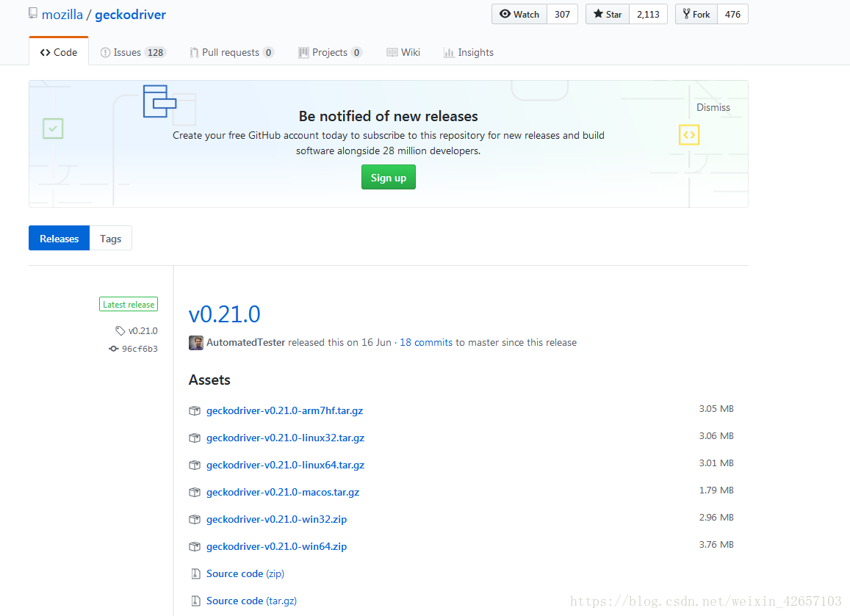View the Insights tab
Image resolution: width=850 pixels, height=616 pixels.
(469, 52)
